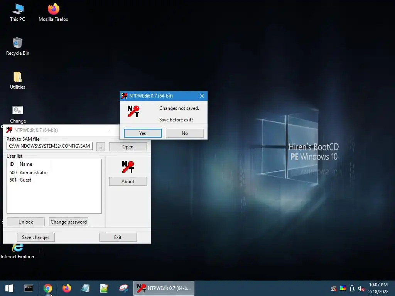Click the NT key logo above About
The width and height of the screenshot is (395, 296).
pos(128,167)
